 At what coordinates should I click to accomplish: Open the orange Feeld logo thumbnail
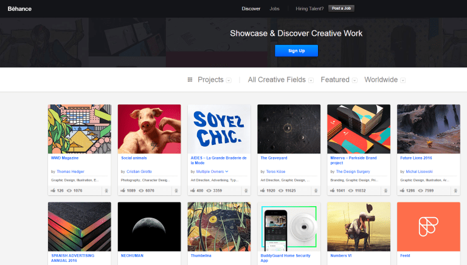pyautogui.click(x=429, y=227)
